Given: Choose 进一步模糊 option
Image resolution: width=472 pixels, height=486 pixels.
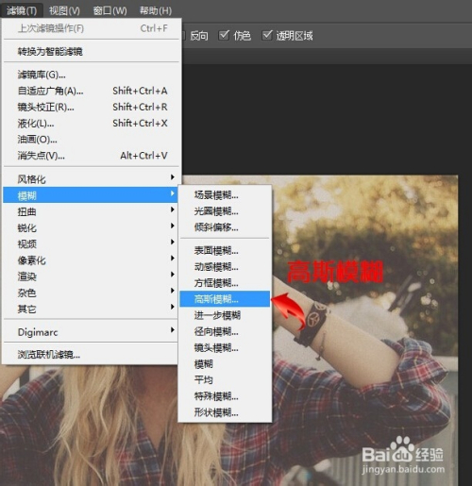Looking at the screenshot, I should click(x=225, y=315).
